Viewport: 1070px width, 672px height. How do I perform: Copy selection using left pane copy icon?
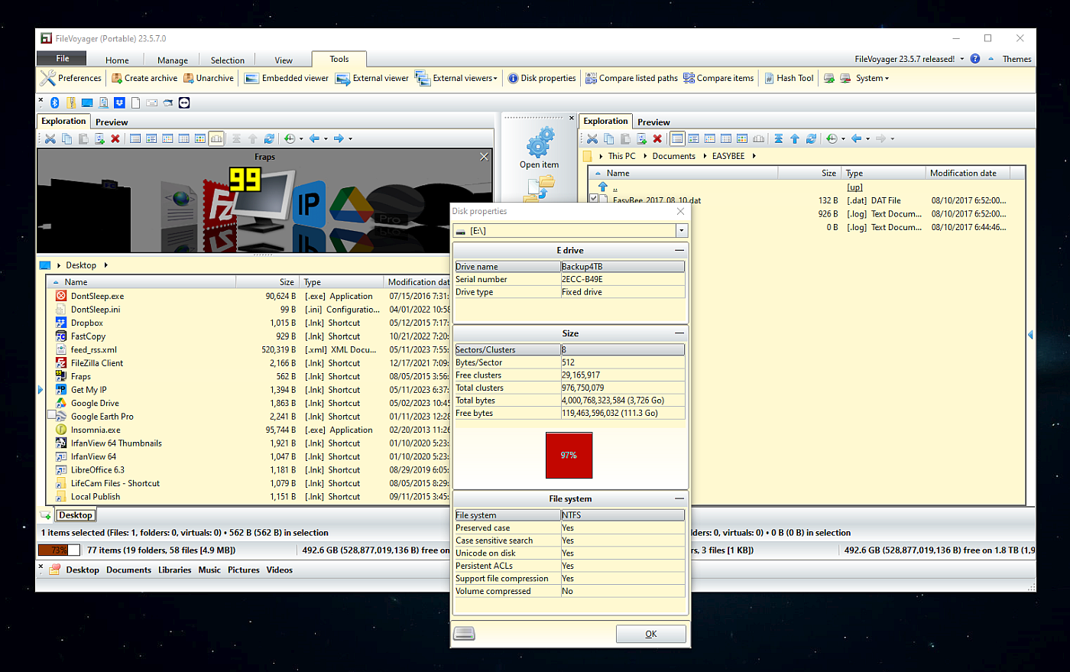click(66, 138)
